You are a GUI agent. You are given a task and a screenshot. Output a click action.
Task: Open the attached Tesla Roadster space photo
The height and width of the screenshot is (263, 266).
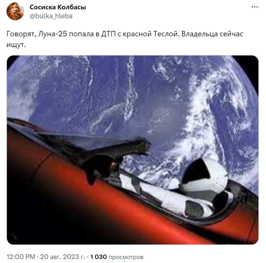point(132,150)
